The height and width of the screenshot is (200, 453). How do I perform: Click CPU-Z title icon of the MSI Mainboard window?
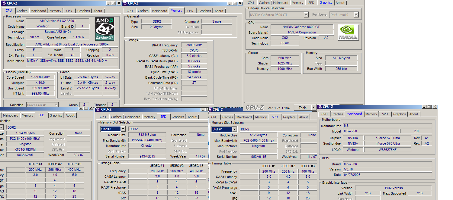tap(320, 107)
